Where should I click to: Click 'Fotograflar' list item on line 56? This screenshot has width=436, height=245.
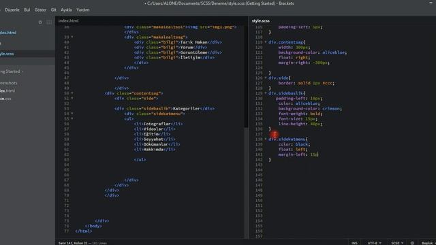(x=157, y=124)
